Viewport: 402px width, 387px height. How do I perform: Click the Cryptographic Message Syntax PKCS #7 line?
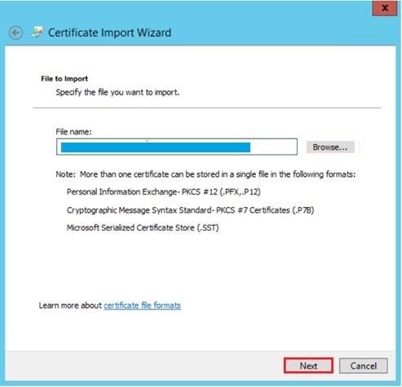click(190, 210)
